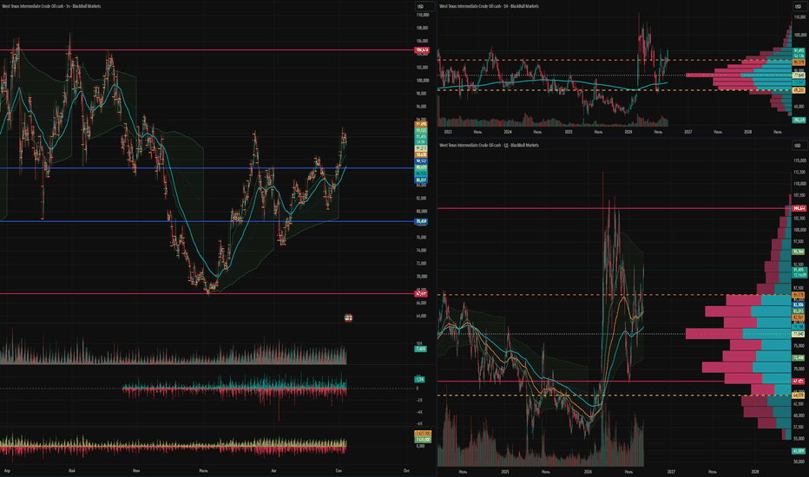Screen dimensions: 809x477
Task: Click the economic event flag marker on hourly chart
Action: pyautogui.click(x=348, y=317)
